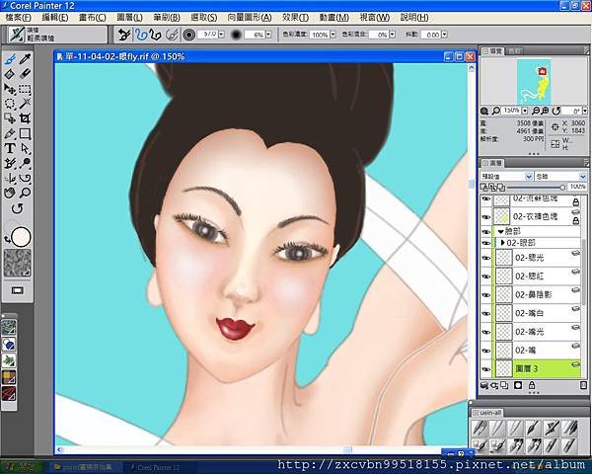This screenshot has width=592, height=474.
Task: Click the main color swatch circle
Action: [21, 237]
